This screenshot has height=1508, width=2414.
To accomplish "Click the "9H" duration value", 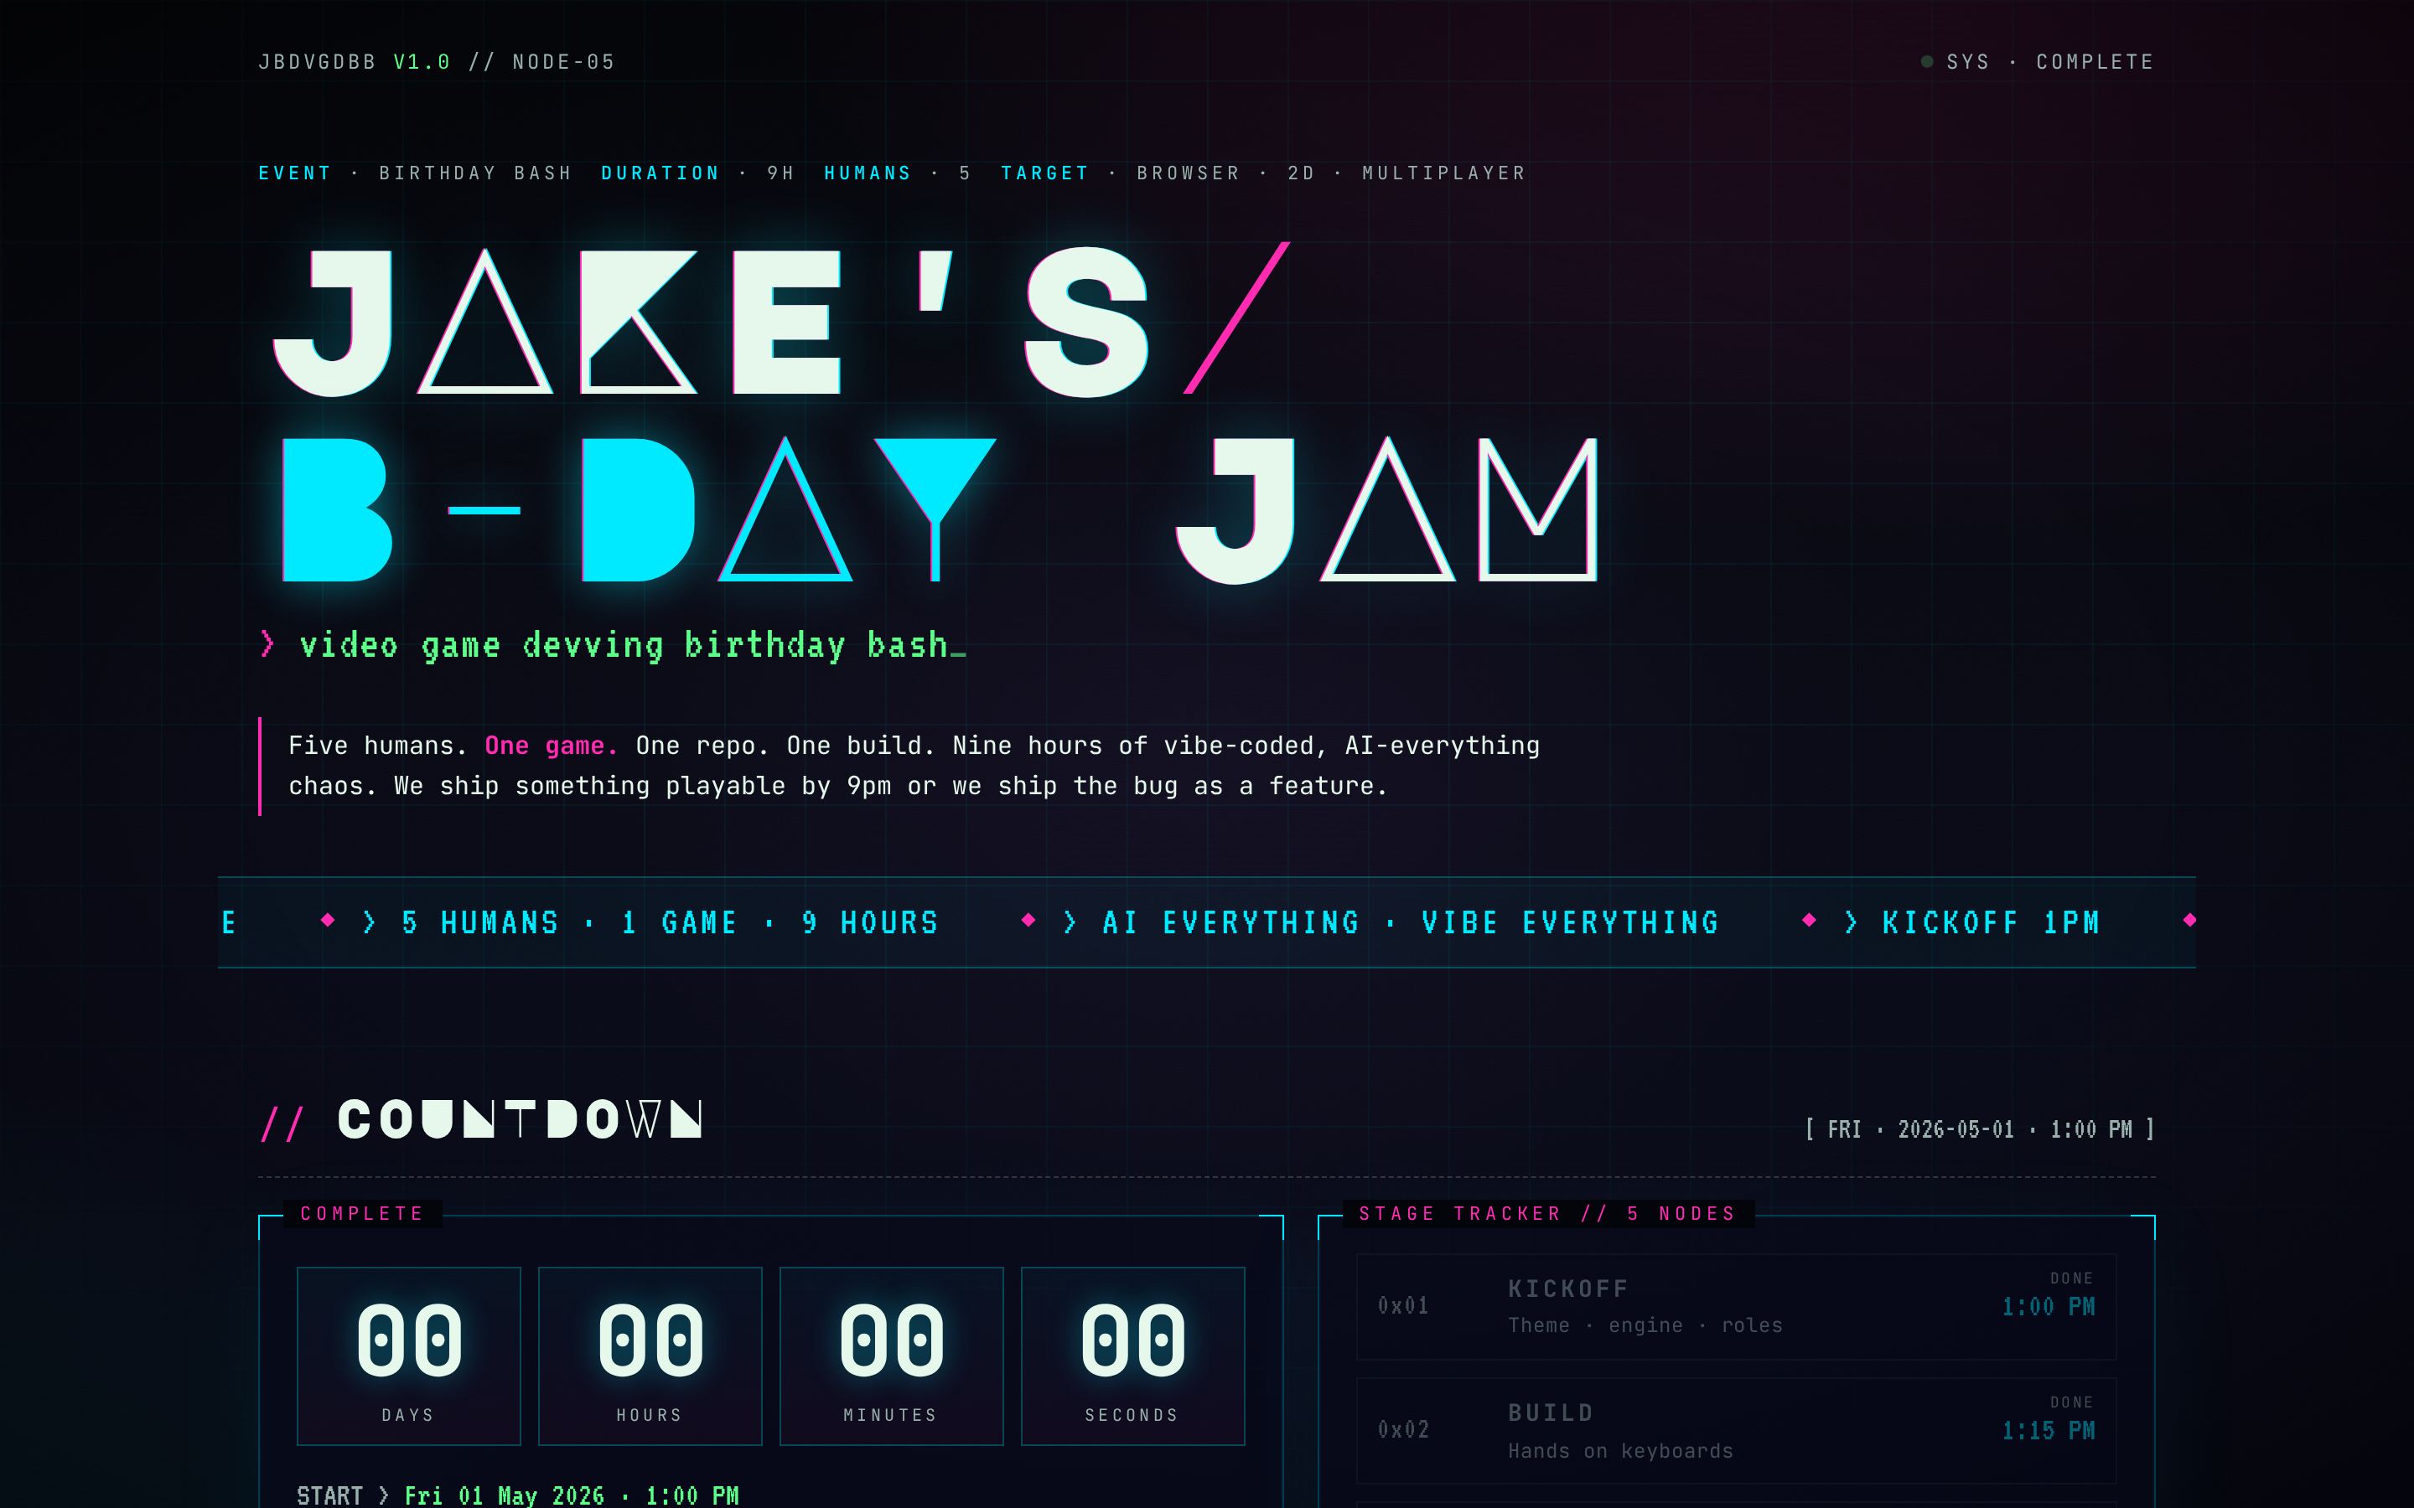I will pyautogui.click(x=780, y=173).
